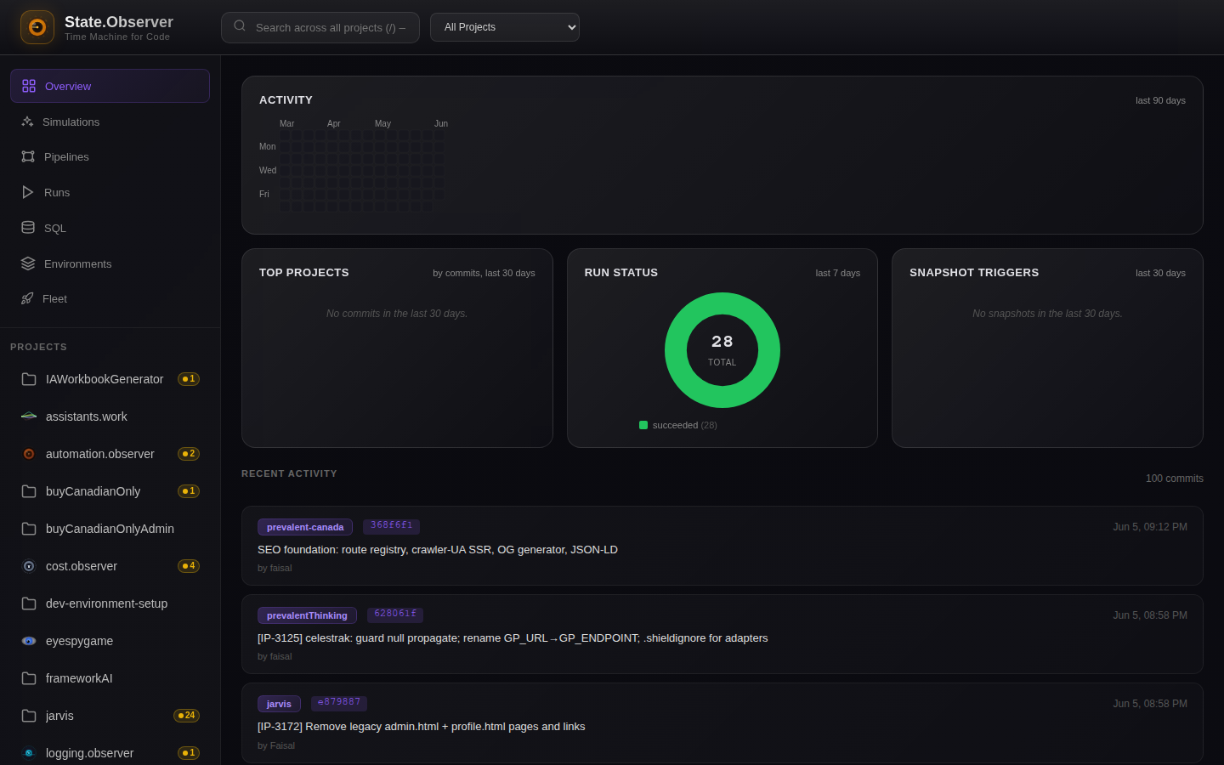This screenshot has width=1224, height=765.
Task: Select the IAWorkbookGenerator project
Action: pyautogui.click(x=110, y=379)
